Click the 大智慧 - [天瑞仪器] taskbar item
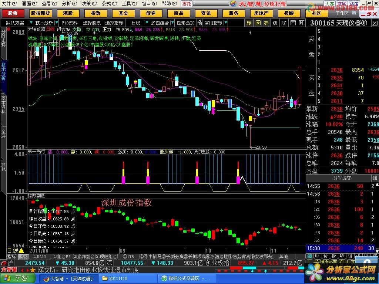This screenshot has width=379, height=284. point(68,278)
